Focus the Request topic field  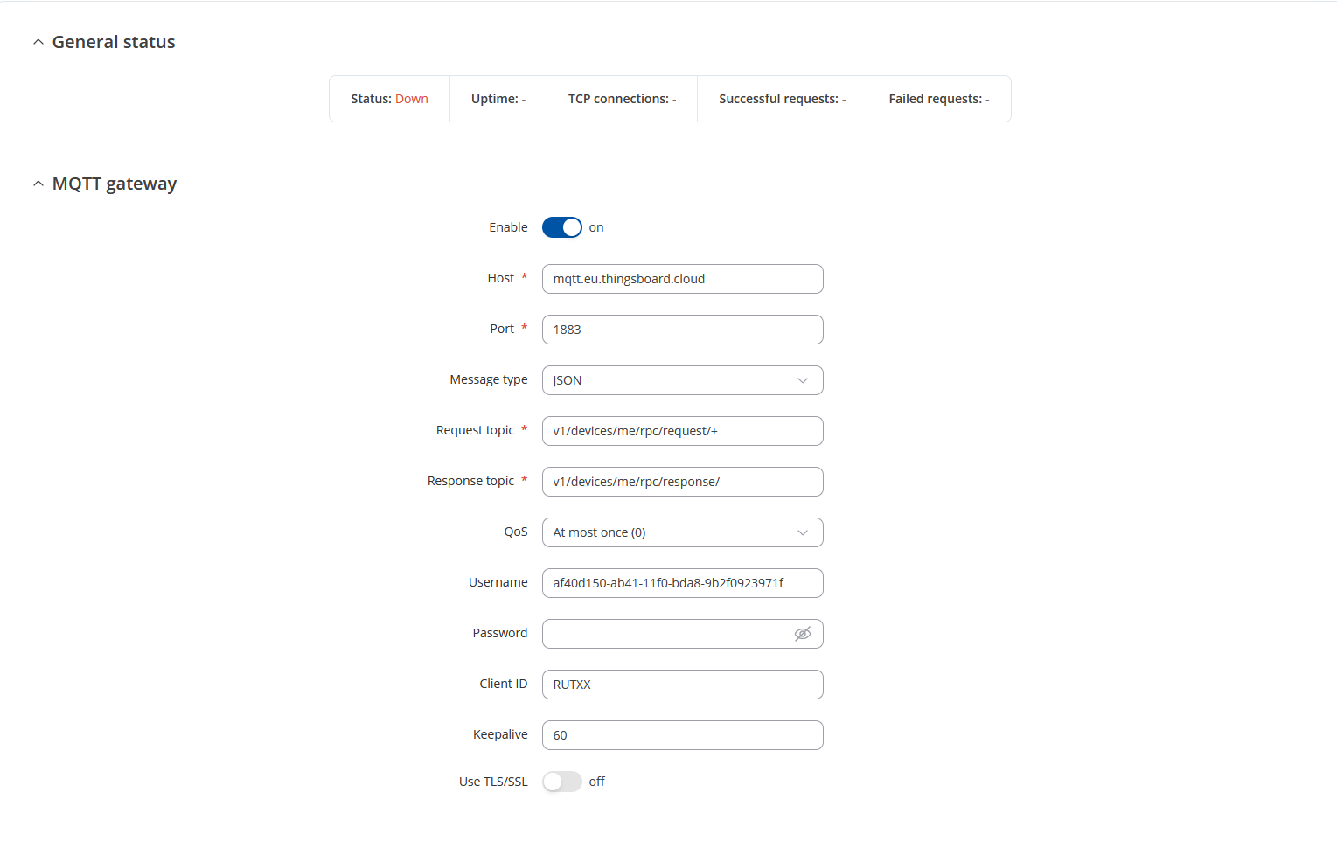pyautogui.click(x=682, y=431)
